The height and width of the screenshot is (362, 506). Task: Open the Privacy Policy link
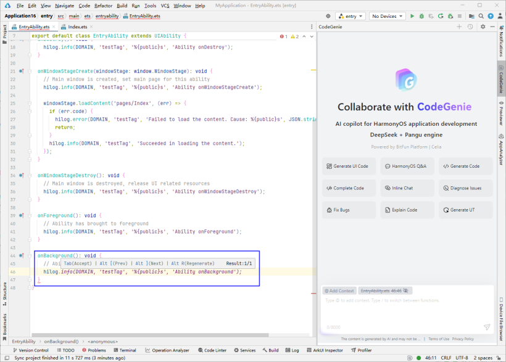coord(463,339)
